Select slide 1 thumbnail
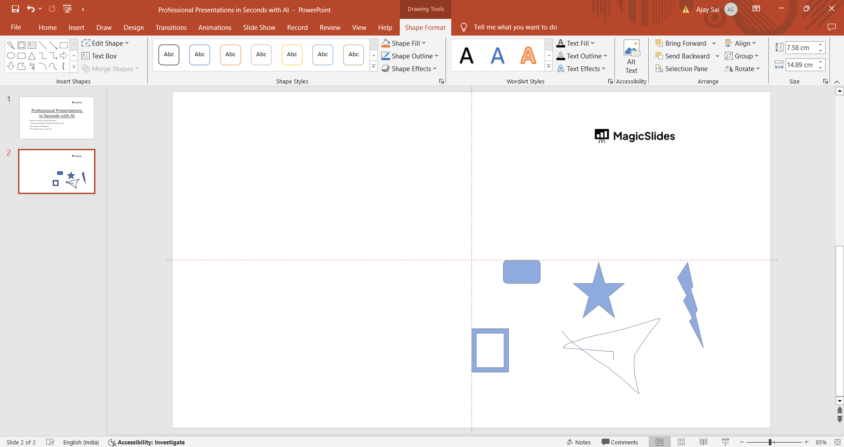The height and width of the screenshot is (447, 844). 57,118
